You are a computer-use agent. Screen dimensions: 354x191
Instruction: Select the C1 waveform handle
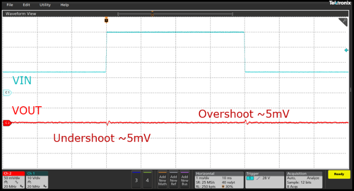[7, 92]
